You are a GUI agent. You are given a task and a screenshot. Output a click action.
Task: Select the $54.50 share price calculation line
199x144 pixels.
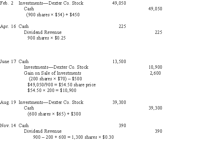click(62, 85)
